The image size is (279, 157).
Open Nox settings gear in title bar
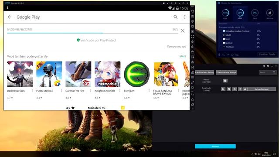[175, 3]
